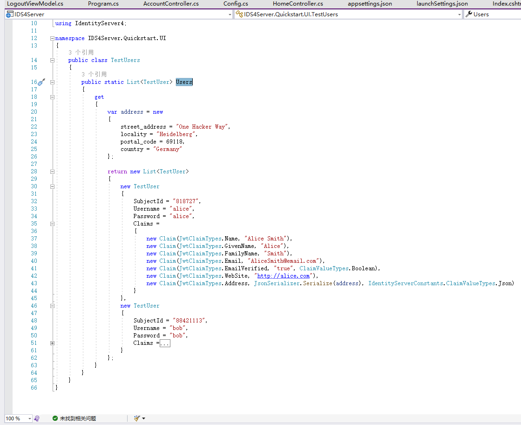Switch to the appsettings.json tab

pos(370,4)
